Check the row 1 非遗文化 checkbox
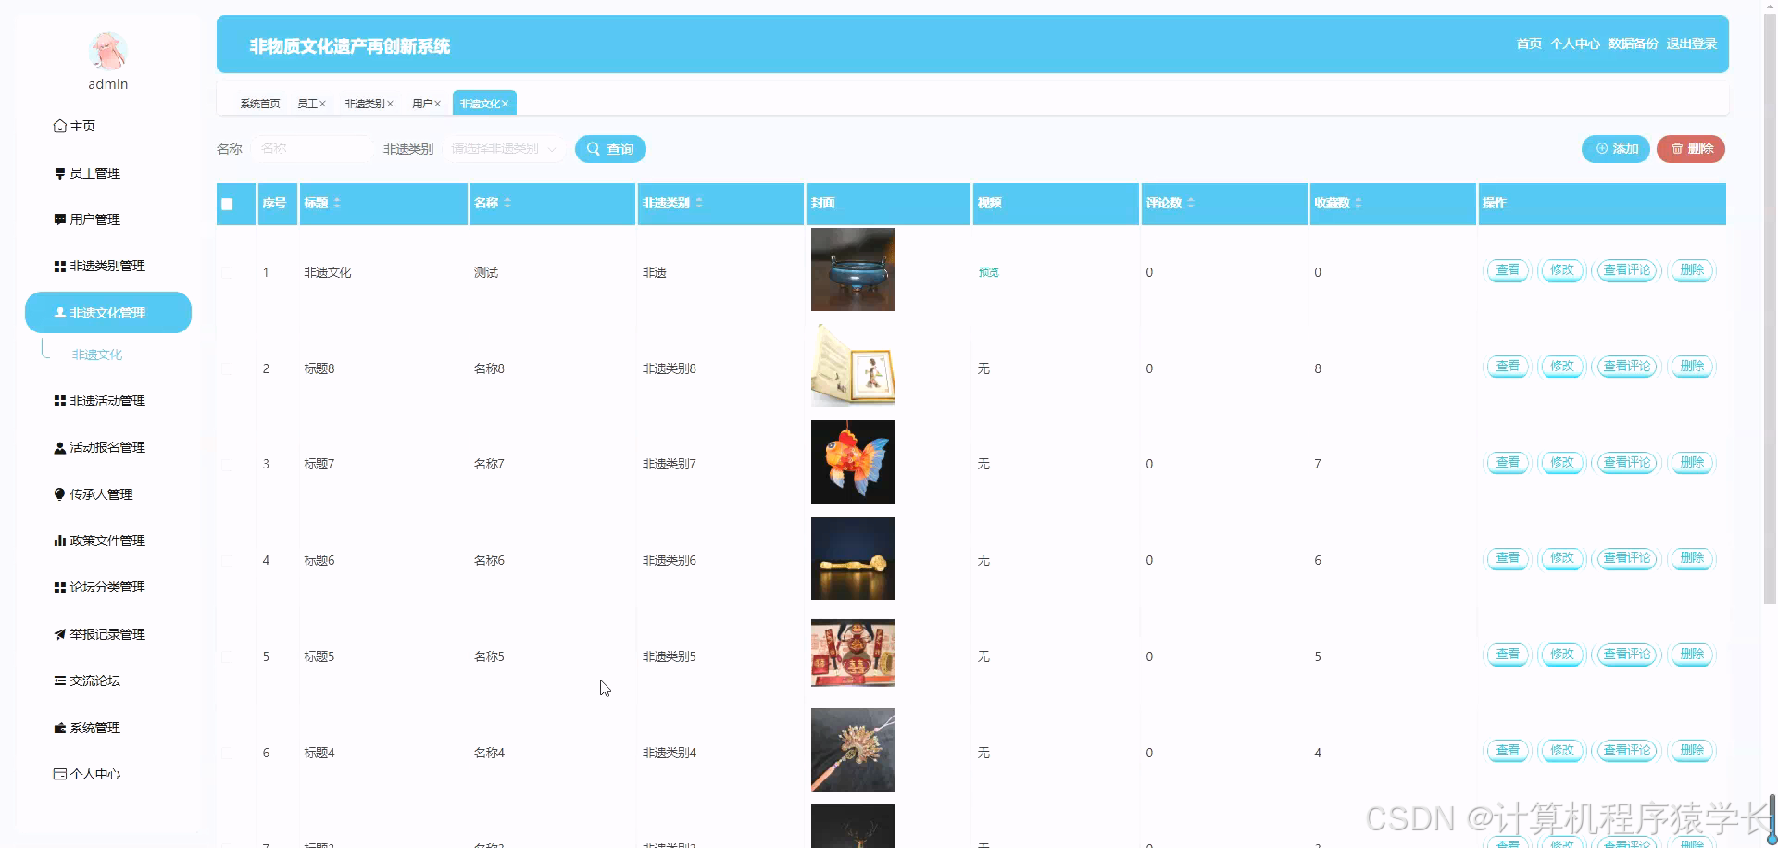The image size is (1778, 848). [x=227, y=272]
